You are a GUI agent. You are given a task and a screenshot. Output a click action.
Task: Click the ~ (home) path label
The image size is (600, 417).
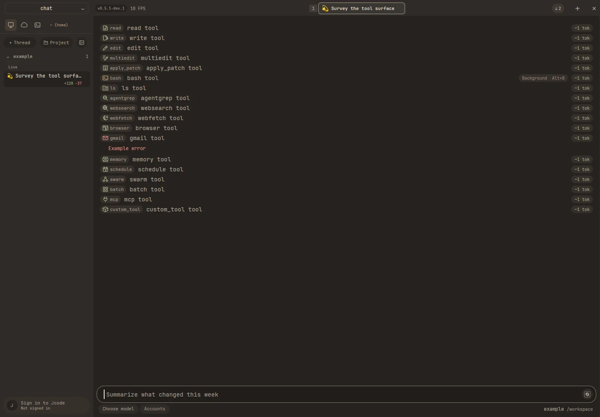[x=59, y=25]
